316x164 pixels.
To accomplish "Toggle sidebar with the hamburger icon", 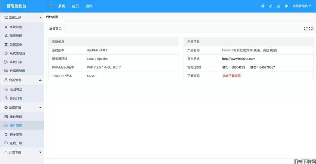I will tap(50, 6).
